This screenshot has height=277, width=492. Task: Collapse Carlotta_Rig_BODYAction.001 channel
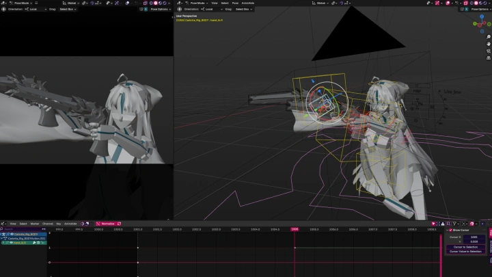point(1,239)
